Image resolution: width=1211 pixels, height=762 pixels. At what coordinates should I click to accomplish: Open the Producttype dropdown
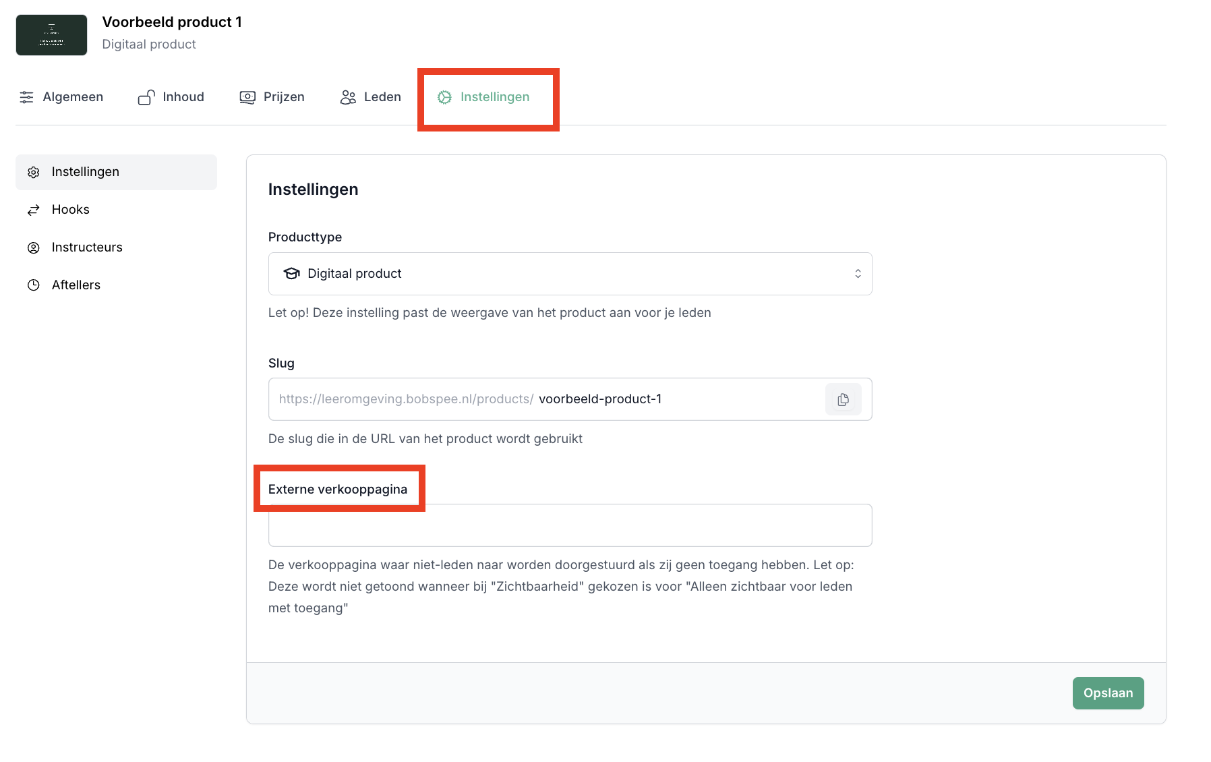click(x=570, y=274)
